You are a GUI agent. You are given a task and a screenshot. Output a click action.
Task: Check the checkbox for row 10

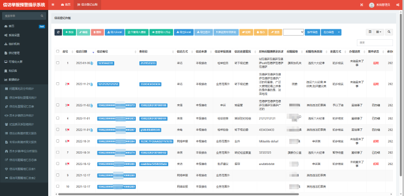[x=58, y=186]
